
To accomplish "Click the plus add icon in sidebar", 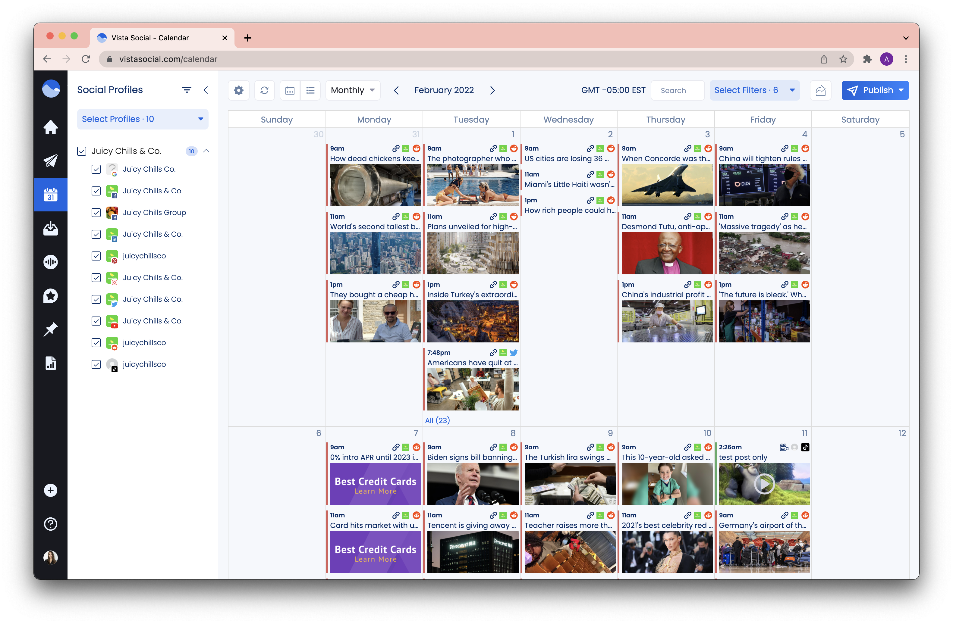I will point(50,490).
